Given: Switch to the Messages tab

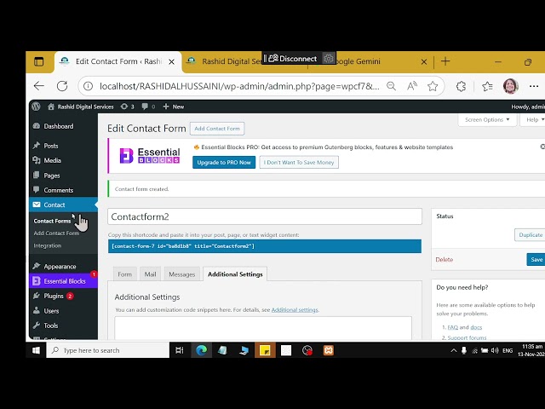Looking at the screenshot, I should coord(181,274).
